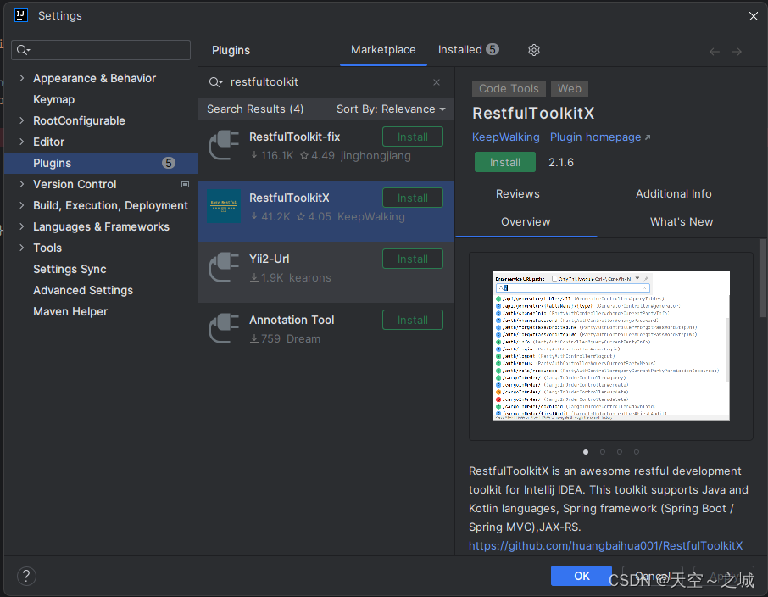Open the What's New tab
The width and height of the screenshot is (768, 597).
682,221
